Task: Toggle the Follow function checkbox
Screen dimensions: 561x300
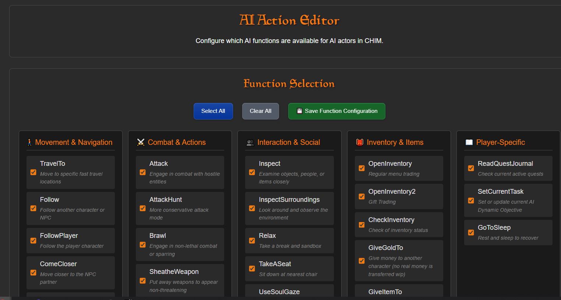Action: pyautogui.click(x=33, y=208)
